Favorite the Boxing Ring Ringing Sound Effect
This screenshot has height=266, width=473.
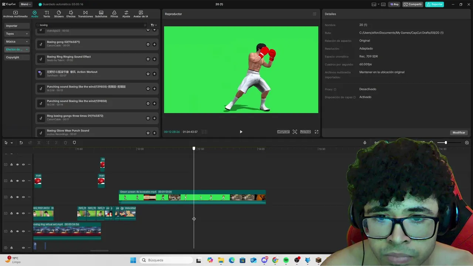pyautogui.click(x=148, y=59)
